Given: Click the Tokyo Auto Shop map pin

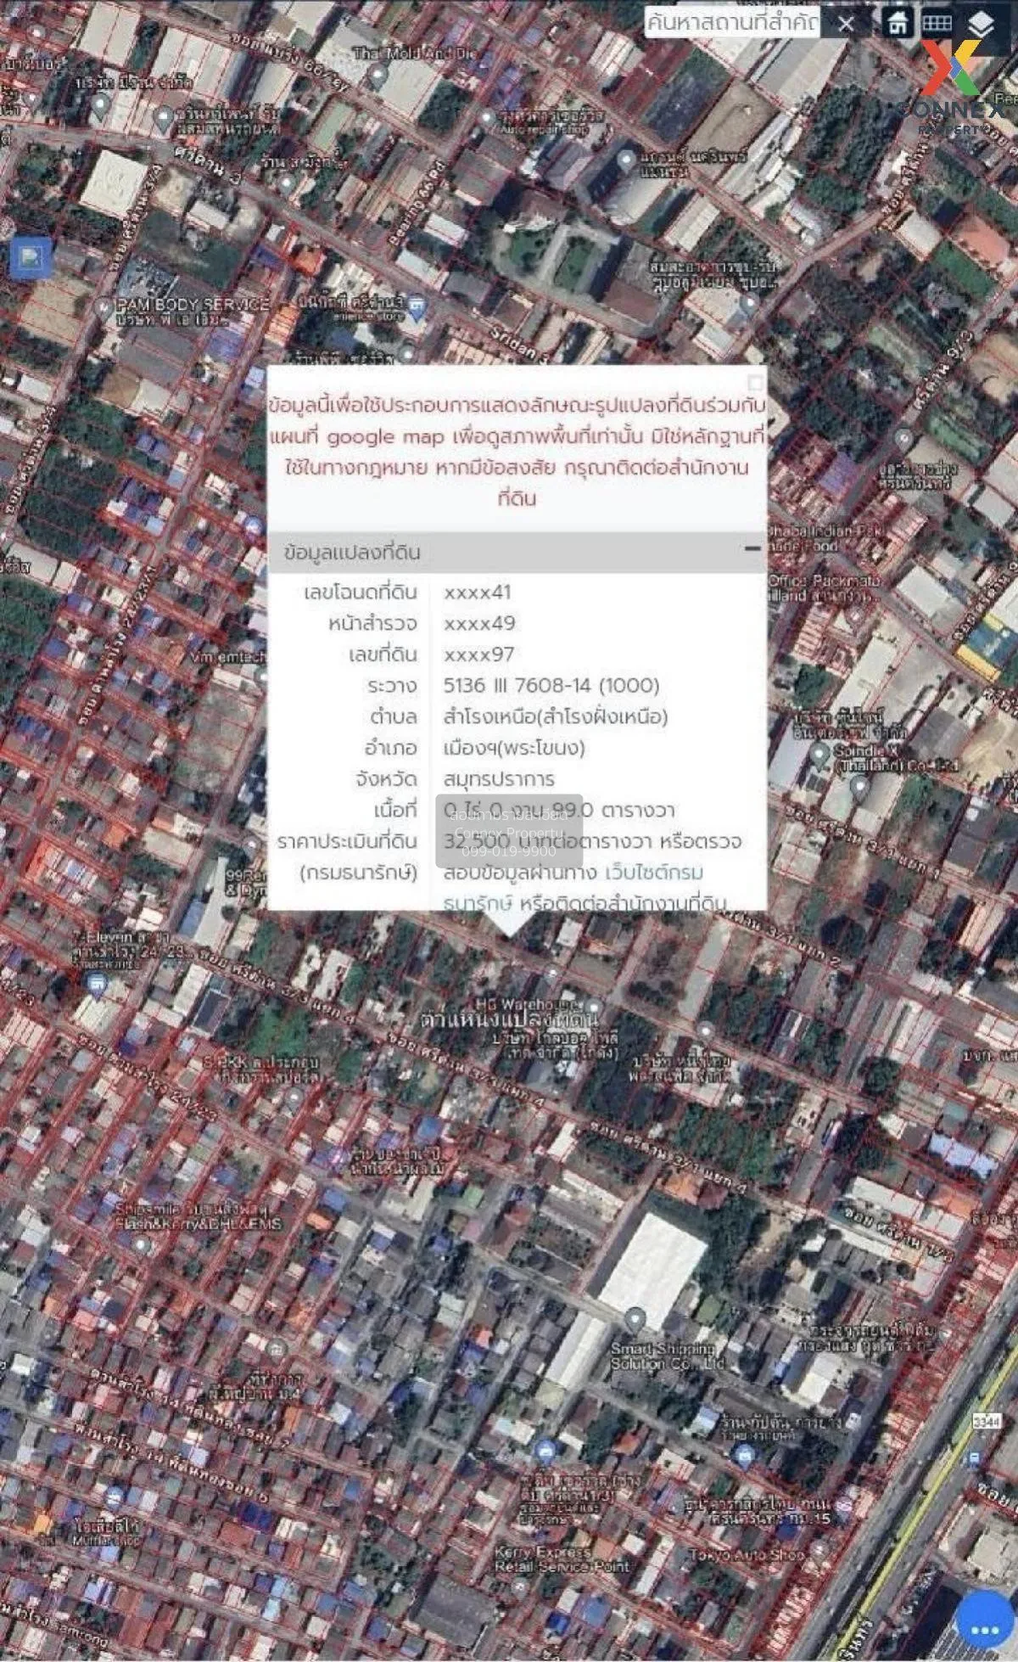Looking at the screenshot, I should click(x=819, y=1553).
